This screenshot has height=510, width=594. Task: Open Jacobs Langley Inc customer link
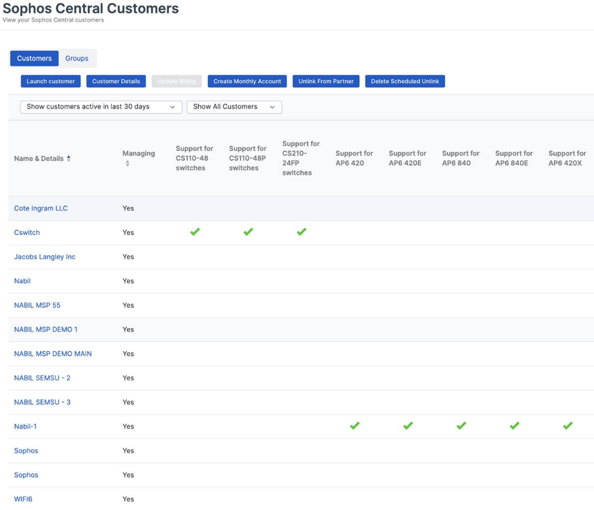tap(44, 256)
